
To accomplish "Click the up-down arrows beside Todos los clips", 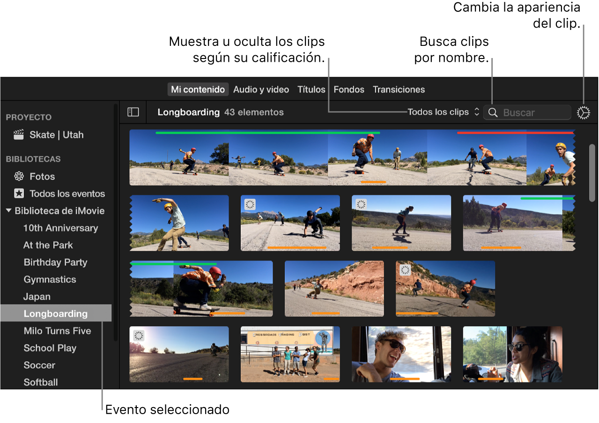I will 477,112.
